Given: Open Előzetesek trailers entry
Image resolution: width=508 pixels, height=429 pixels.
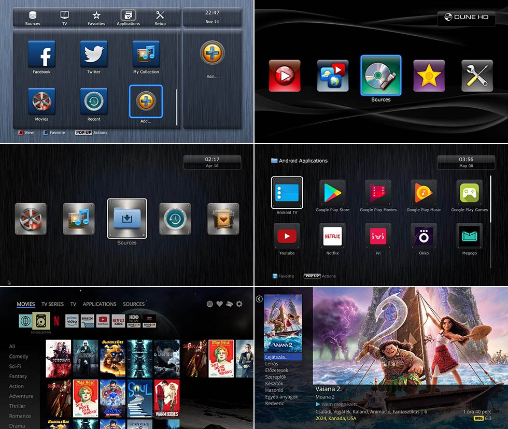Looking at the screenshot, I should tap(277, 370).
